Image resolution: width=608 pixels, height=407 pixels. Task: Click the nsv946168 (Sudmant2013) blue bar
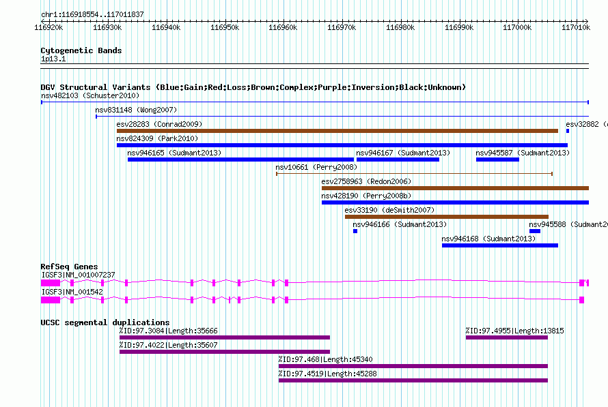(x=500, y=245)
